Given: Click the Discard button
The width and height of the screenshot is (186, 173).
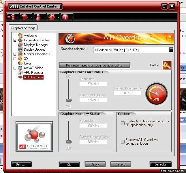Looking at the screenshot, I should (x=121, y=164).
